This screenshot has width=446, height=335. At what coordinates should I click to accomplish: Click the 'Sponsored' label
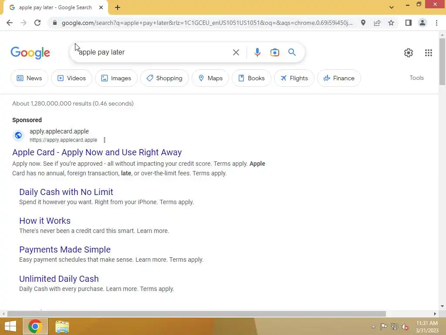coord(27,120)
